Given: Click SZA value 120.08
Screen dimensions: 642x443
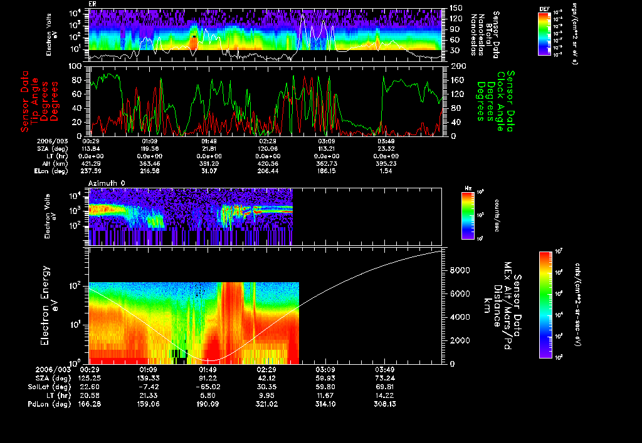Looking at the screenshot, I should point(268,149).
